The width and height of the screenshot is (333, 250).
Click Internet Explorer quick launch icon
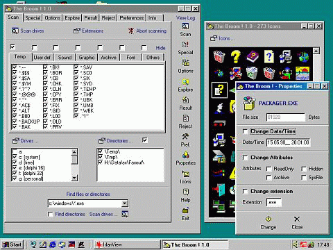pyautogui.click(x=53, y=244)
